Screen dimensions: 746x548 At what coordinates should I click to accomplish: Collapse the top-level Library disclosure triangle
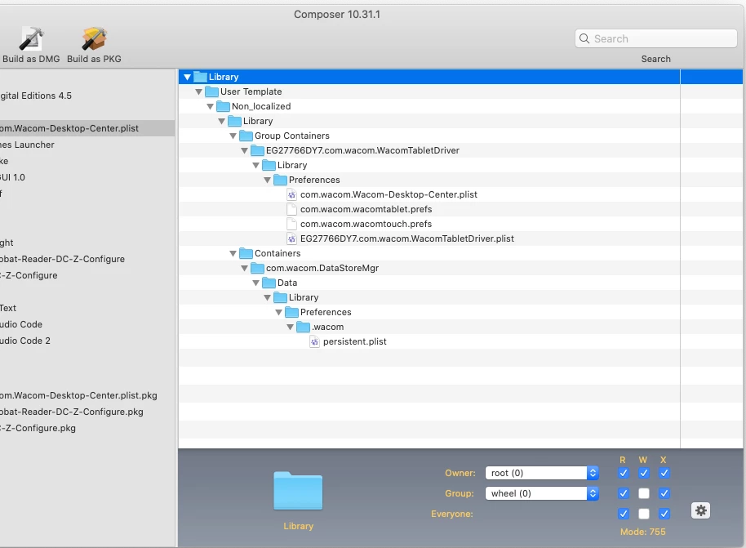(x=187, y=77)
